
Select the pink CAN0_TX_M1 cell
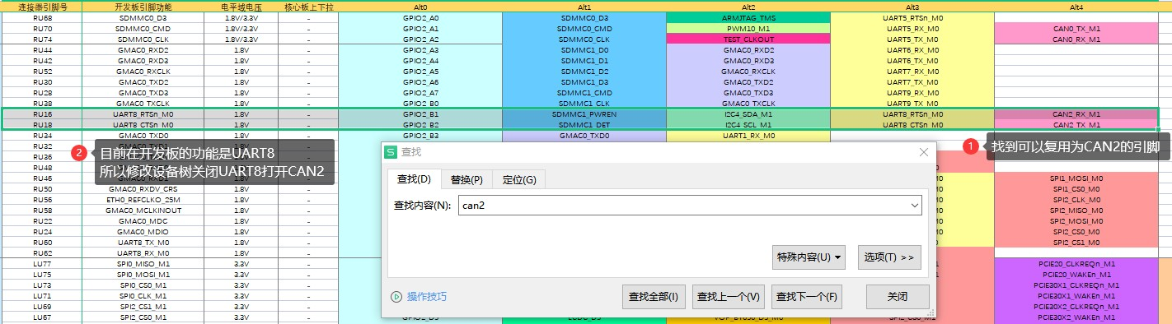point(1076,28)
